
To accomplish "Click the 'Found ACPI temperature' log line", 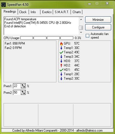I will point(20,19).
